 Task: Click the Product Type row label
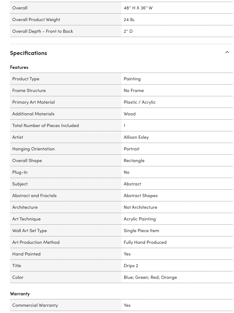tap(26, 79)
